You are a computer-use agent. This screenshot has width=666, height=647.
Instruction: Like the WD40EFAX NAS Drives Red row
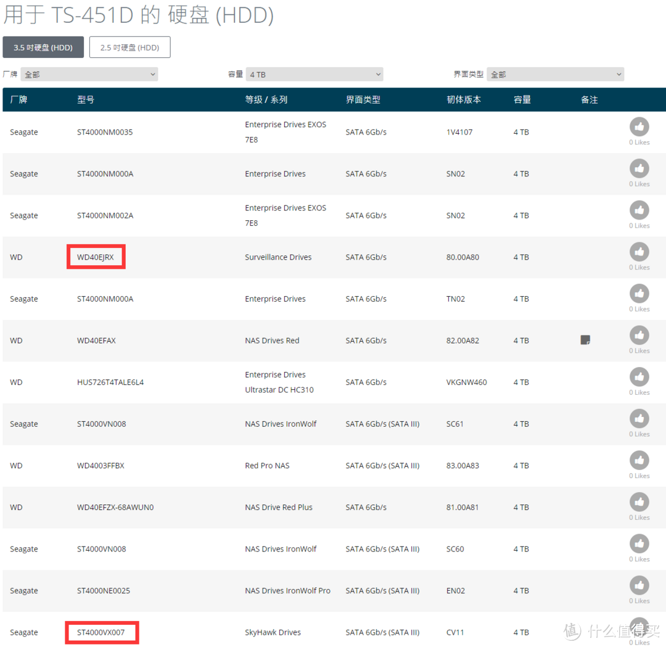click(x=639, y=335)
